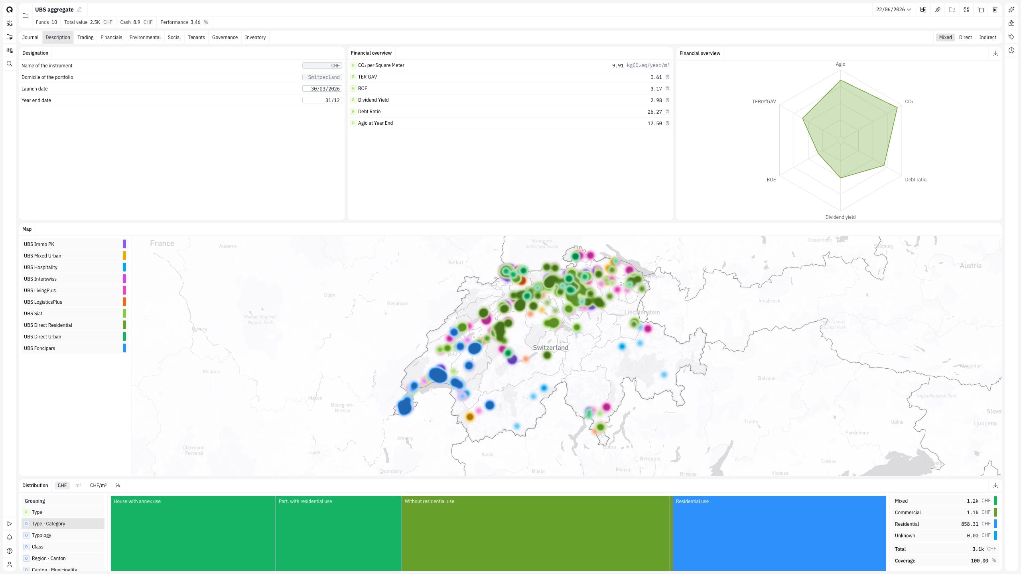
Task: Select the Mixed view toggle
Action: pyautogui.click(x=945, y=37)
